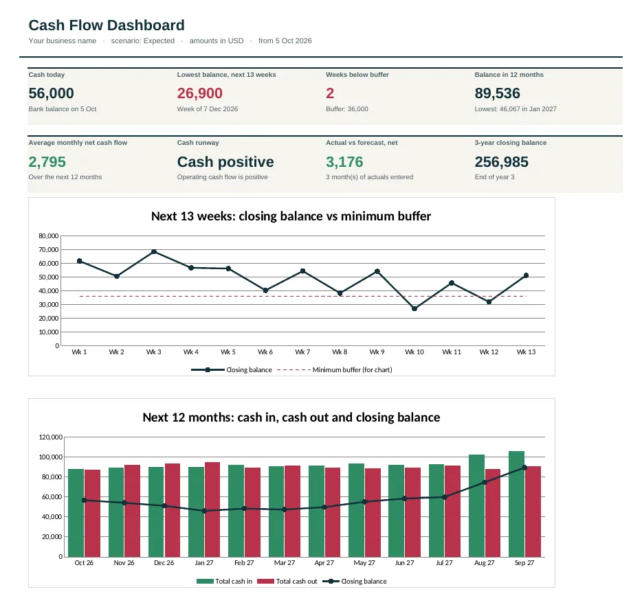Click the 'Week of 7 Dec 2026' caption

pos(207,109)
